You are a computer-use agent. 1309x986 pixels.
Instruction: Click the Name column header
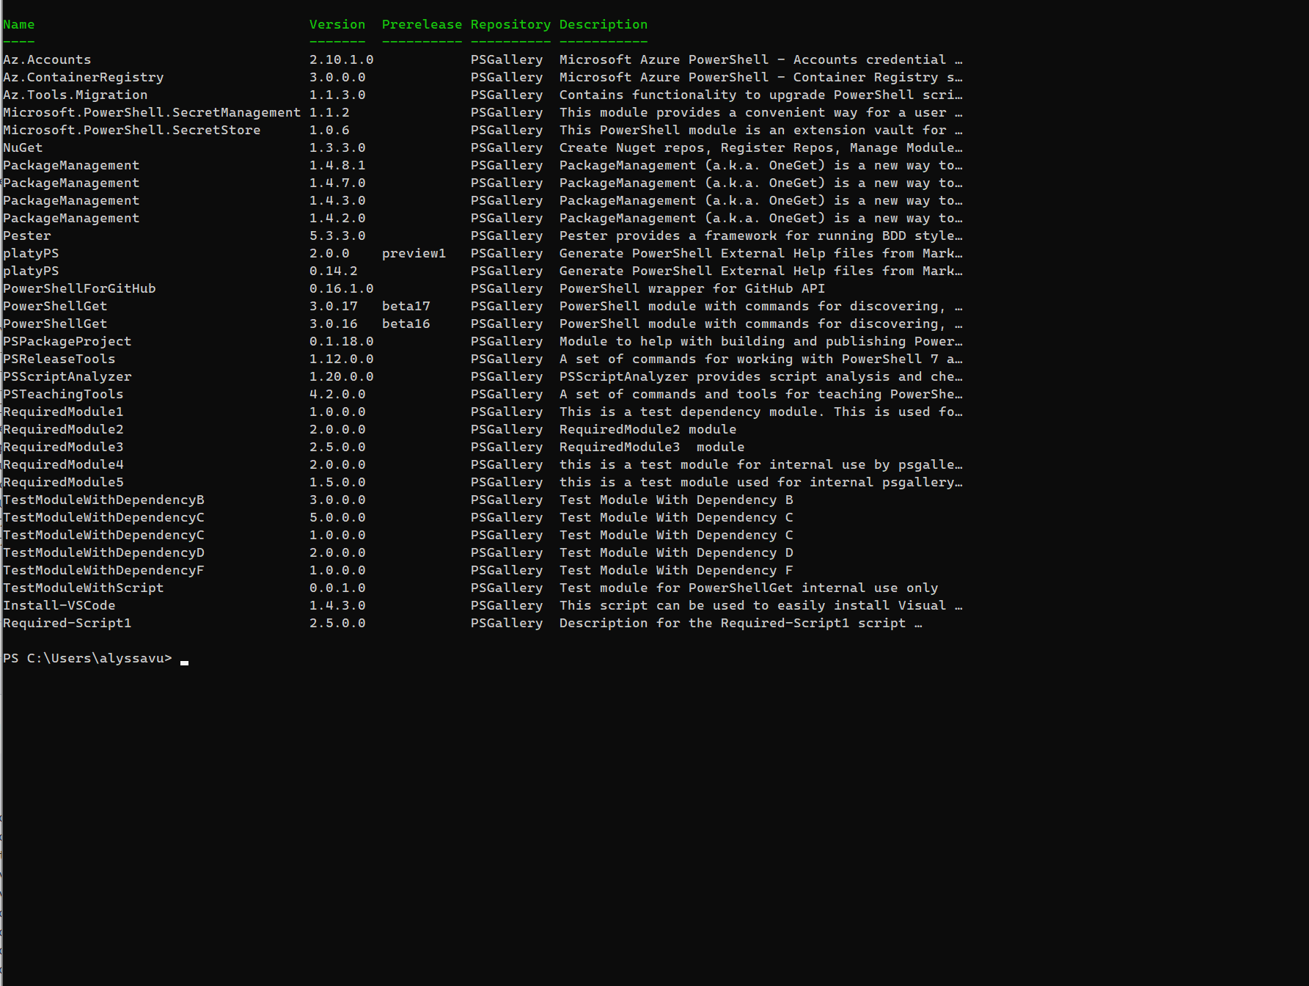18,24
